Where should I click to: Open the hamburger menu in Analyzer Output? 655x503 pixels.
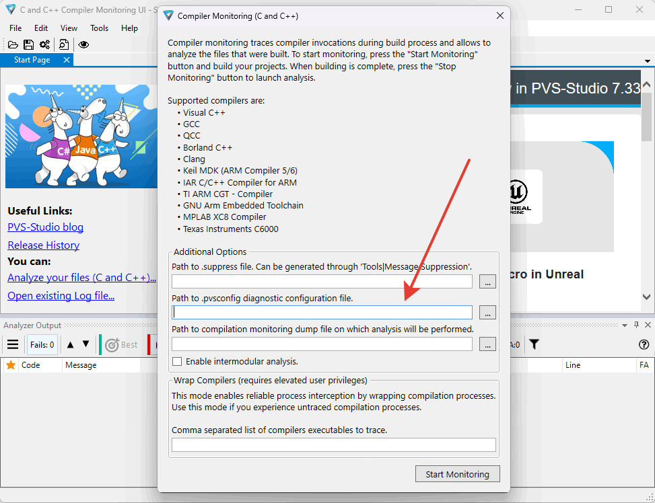tap(13, 345)
